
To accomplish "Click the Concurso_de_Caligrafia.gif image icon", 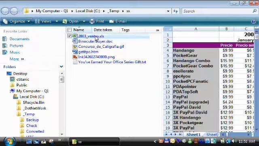I will (75, 46).
